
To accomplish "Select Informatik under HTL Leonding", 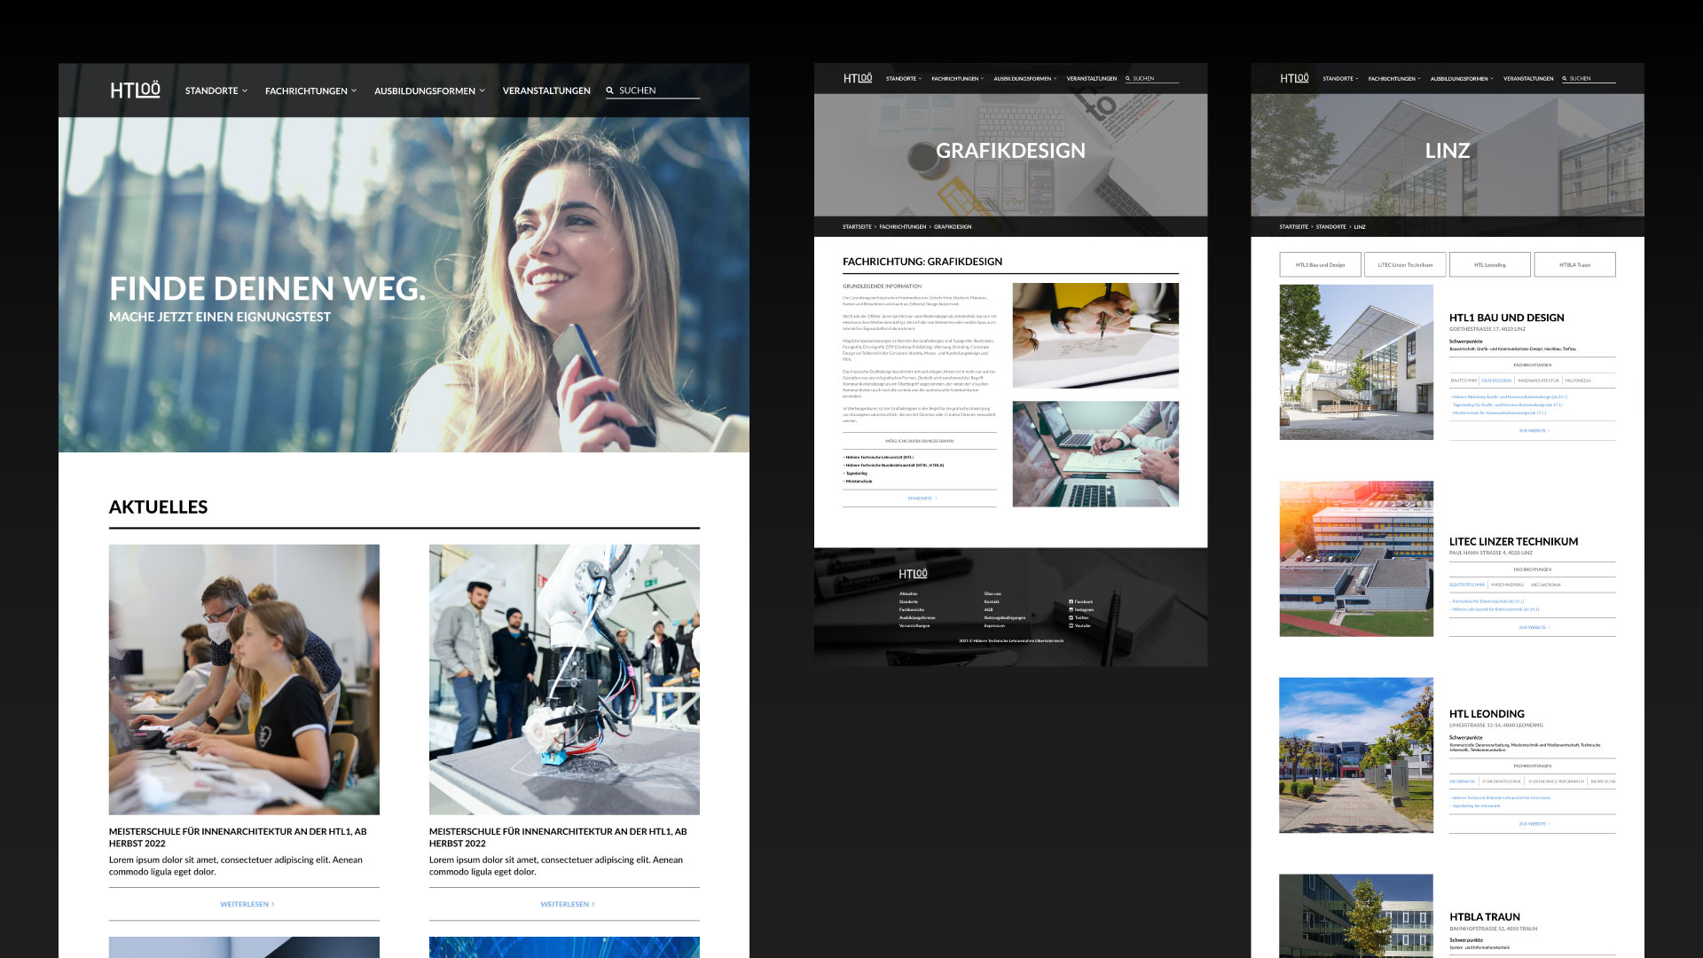I will 1462,781.
